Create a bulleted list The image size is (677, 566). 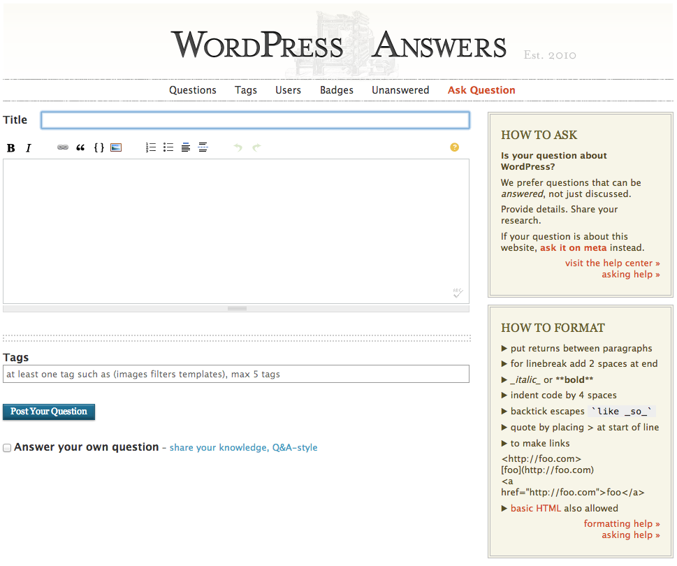[x=168, y=147]
